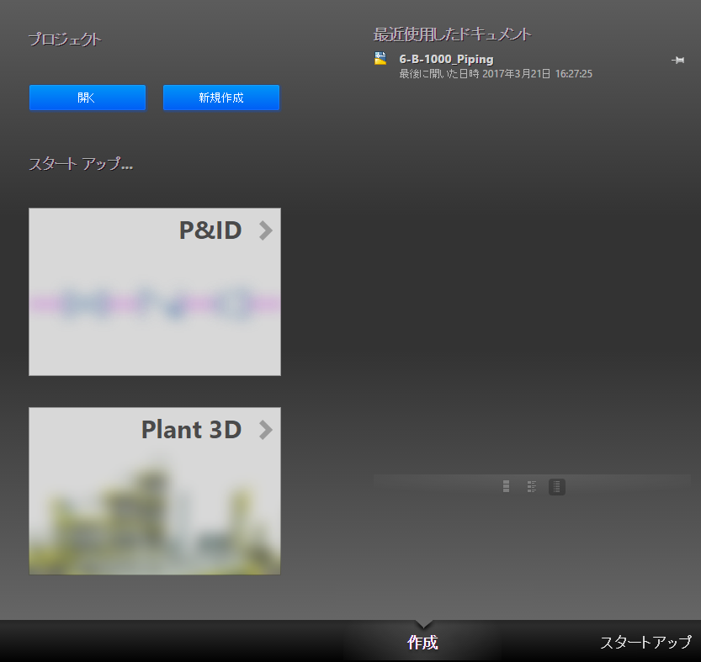
Task: Click the 最近使用したドキュメント heading
Action: click(453, 34)
